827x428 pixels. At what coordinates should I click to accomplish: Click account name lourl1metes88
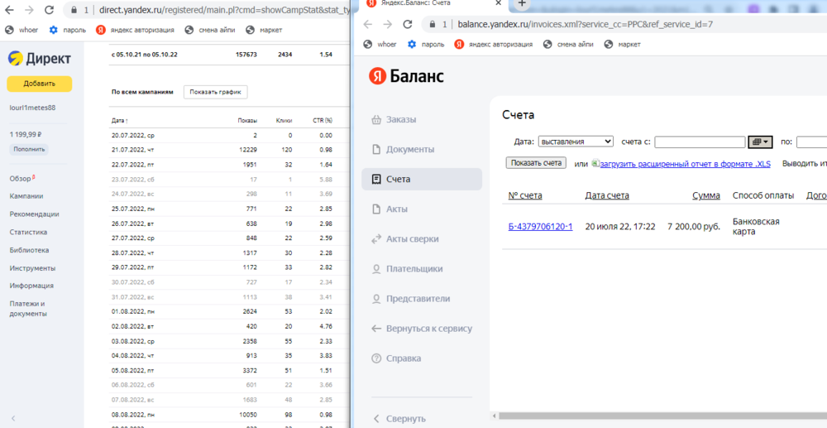click(33, 108)
